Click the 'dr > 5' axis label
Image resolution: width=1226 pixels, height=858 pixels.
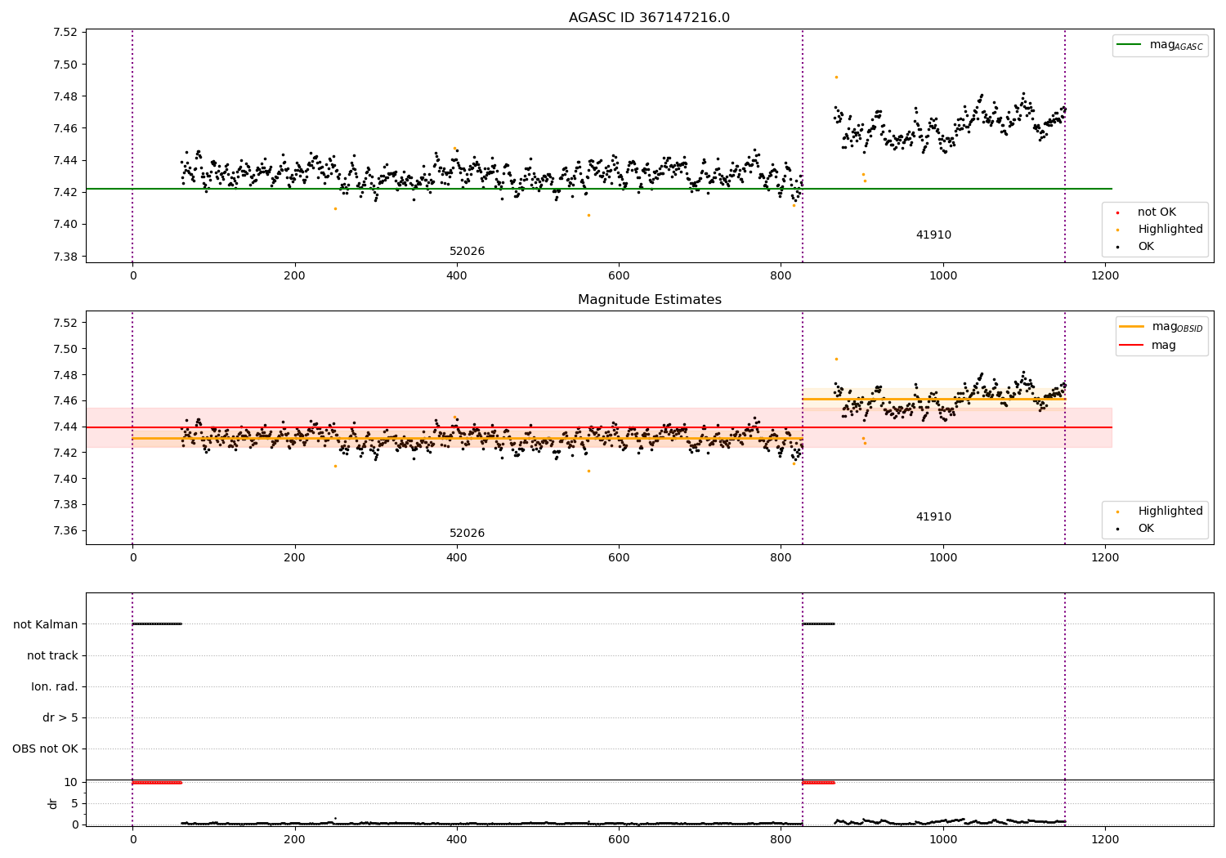click(60, 718)
